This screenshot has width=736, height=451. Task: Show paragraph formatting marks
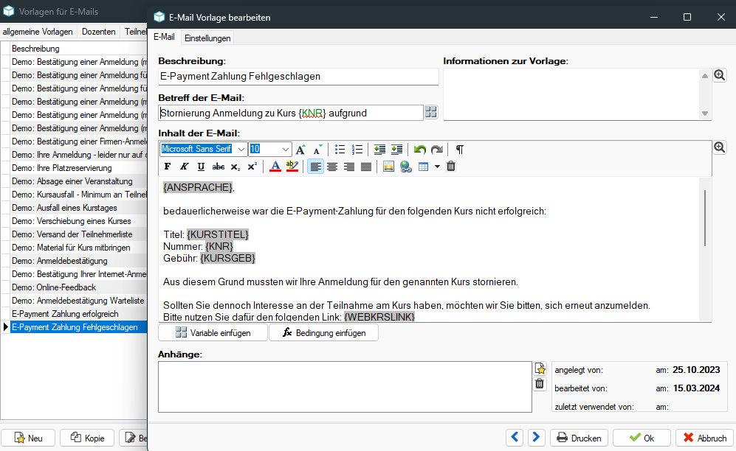point(459,150)
